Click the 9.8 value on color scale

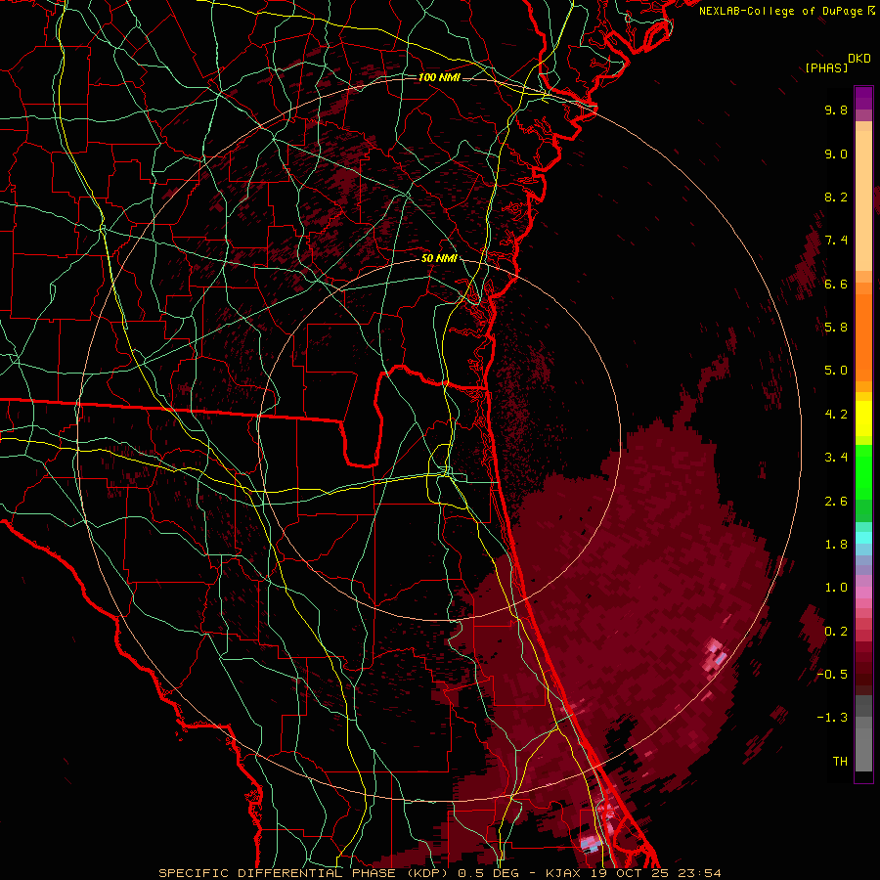point(836,110)
